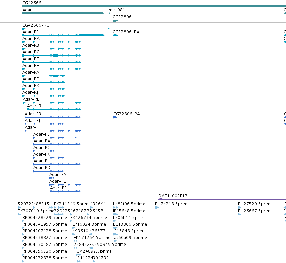Click EST EP16034.3prime
The image size is (286, 263).
[x=89, y=224]
